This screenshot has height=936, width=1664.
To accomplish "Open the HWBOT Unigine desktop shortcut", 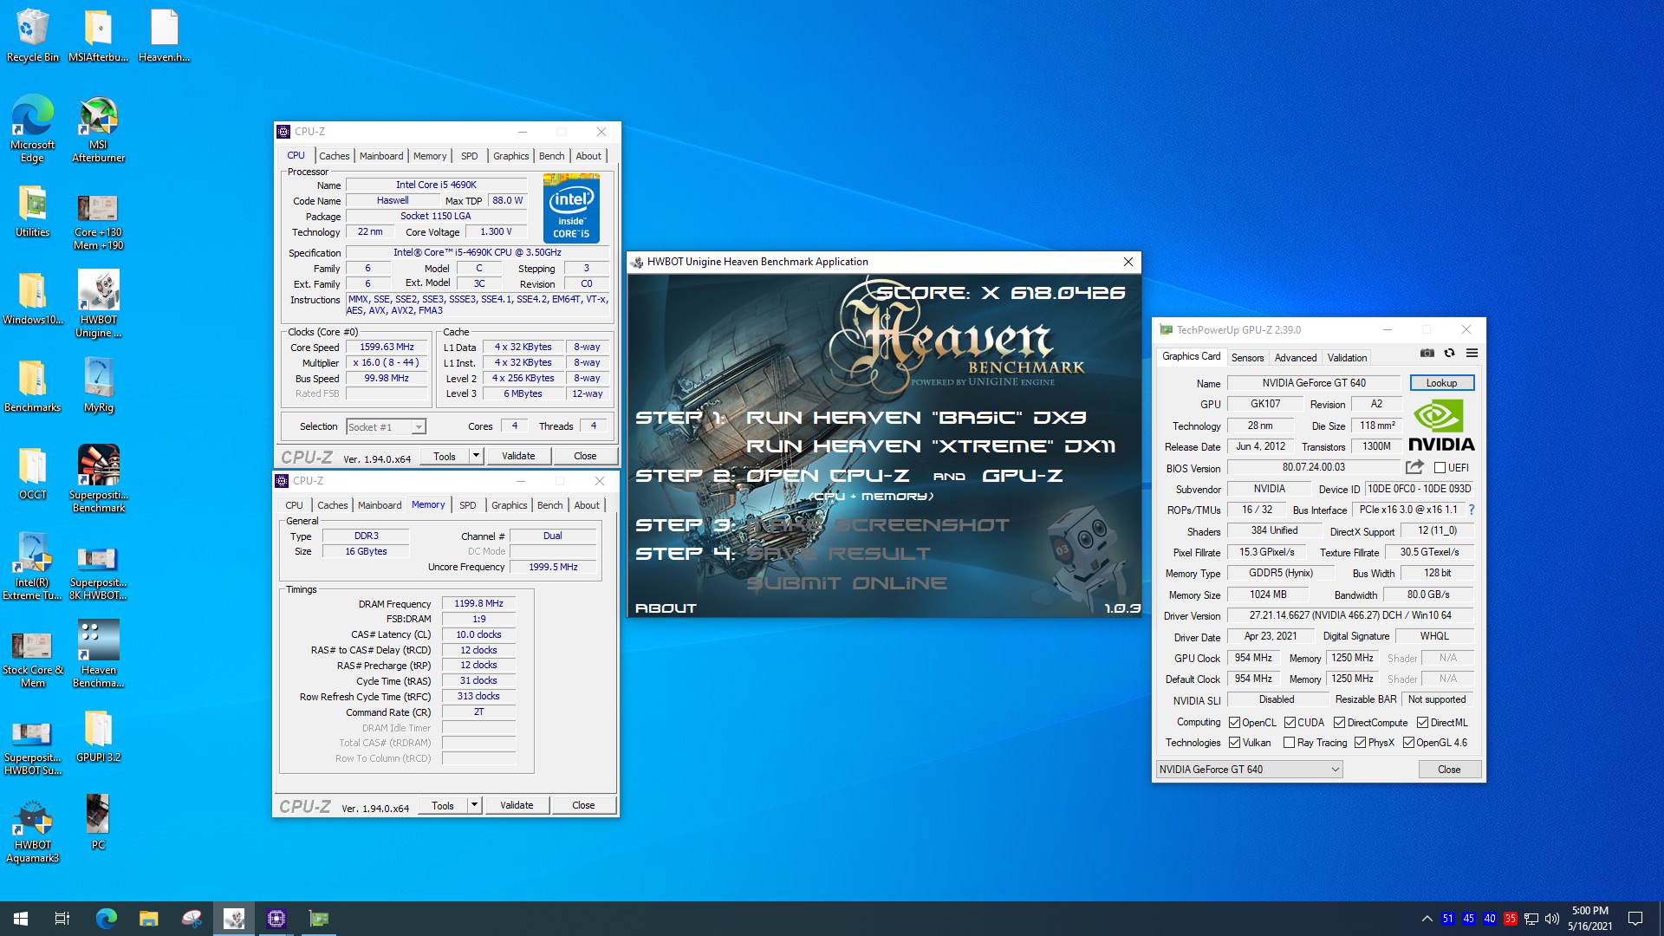I will pos(98,304).
